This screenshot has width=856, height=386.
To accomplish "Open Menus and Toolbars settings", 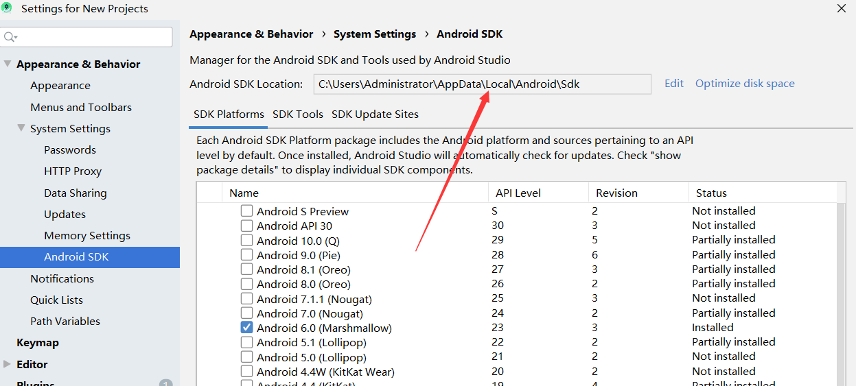I will pyautogui.click(x=81, y=107).
